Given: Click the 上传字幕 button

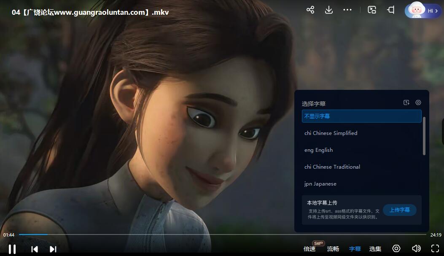Looking at the screenshot, I should [x=400, y=210].
